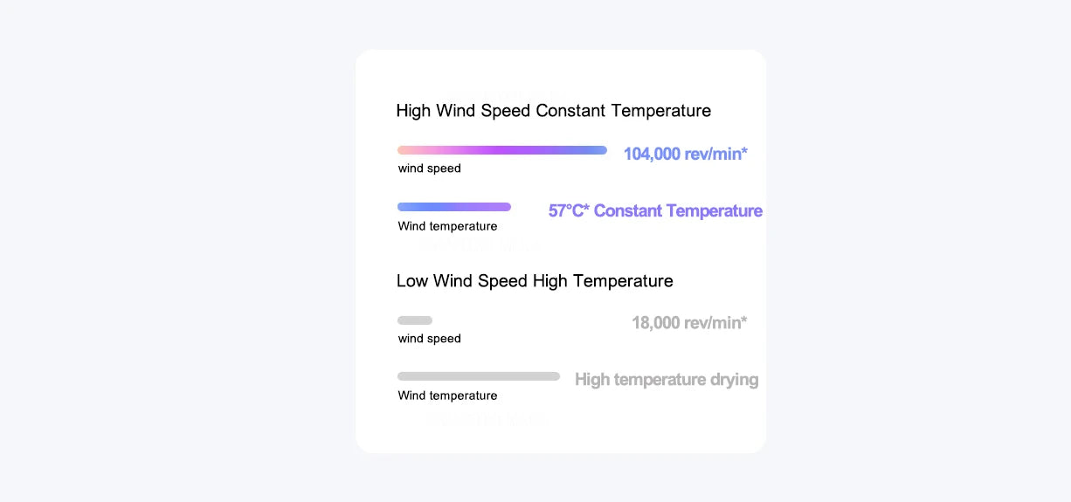Click the pink left end of gradient bar
This screenshot has width=1071, height=502.
coord(403,150)
